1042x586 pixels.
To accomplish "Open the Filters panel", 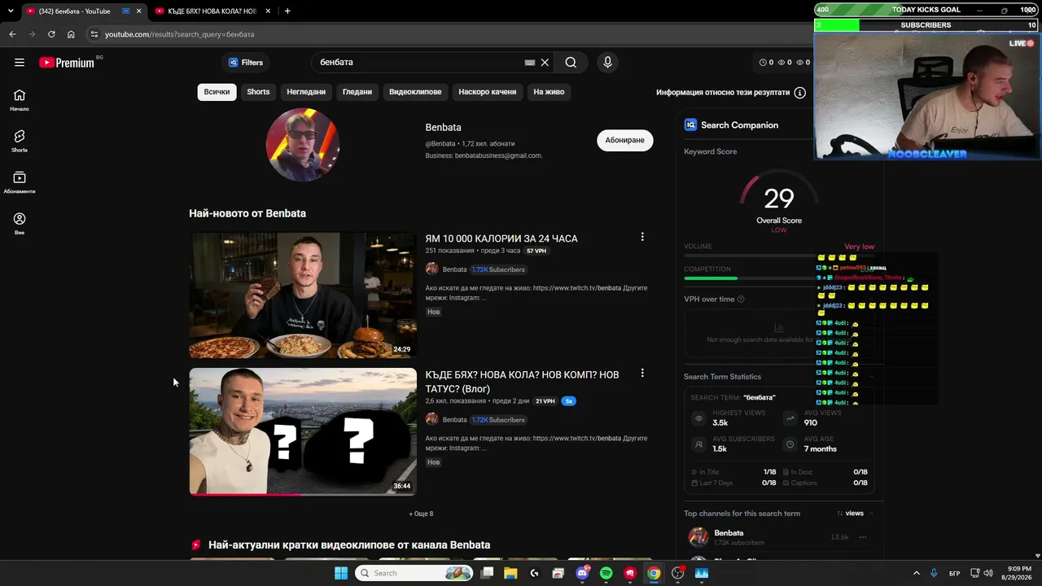I will tap(246, 62).
